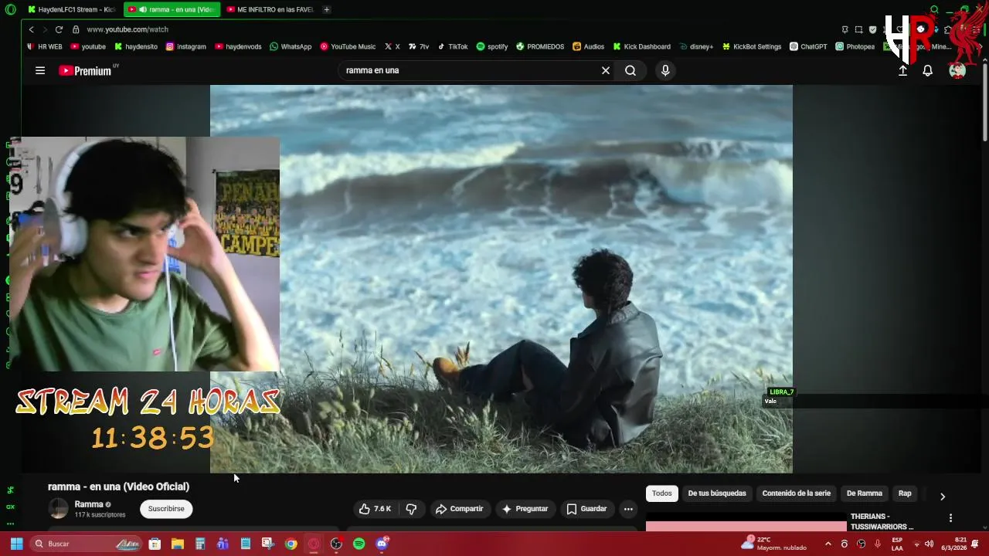Open the Ramma channel name link

click(x=89, y=504)
